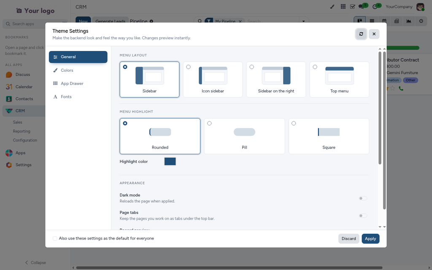This screenshot has width=432, height=270.
Task: Toggle the Dark mode switch
Action: tap(363, 198)
